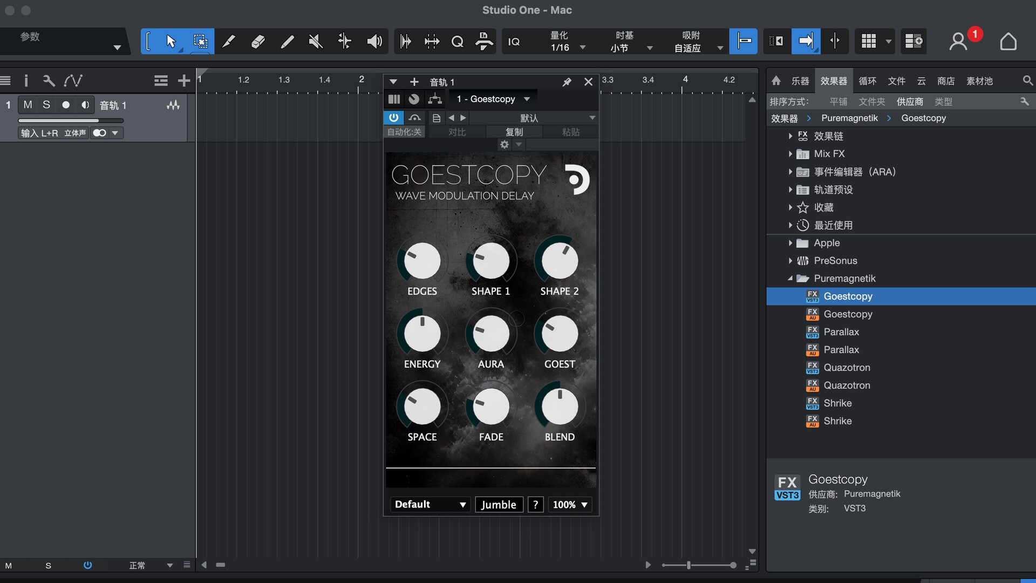Image resolution: width=1036 pixels, height=583 pixels.
Task: Click the BLEND knob
Action: click(x=560, y=407)
